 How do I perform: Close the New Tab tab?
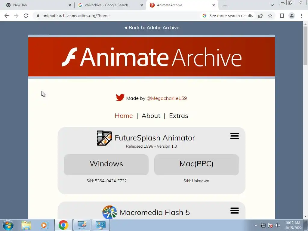point(70,5)
